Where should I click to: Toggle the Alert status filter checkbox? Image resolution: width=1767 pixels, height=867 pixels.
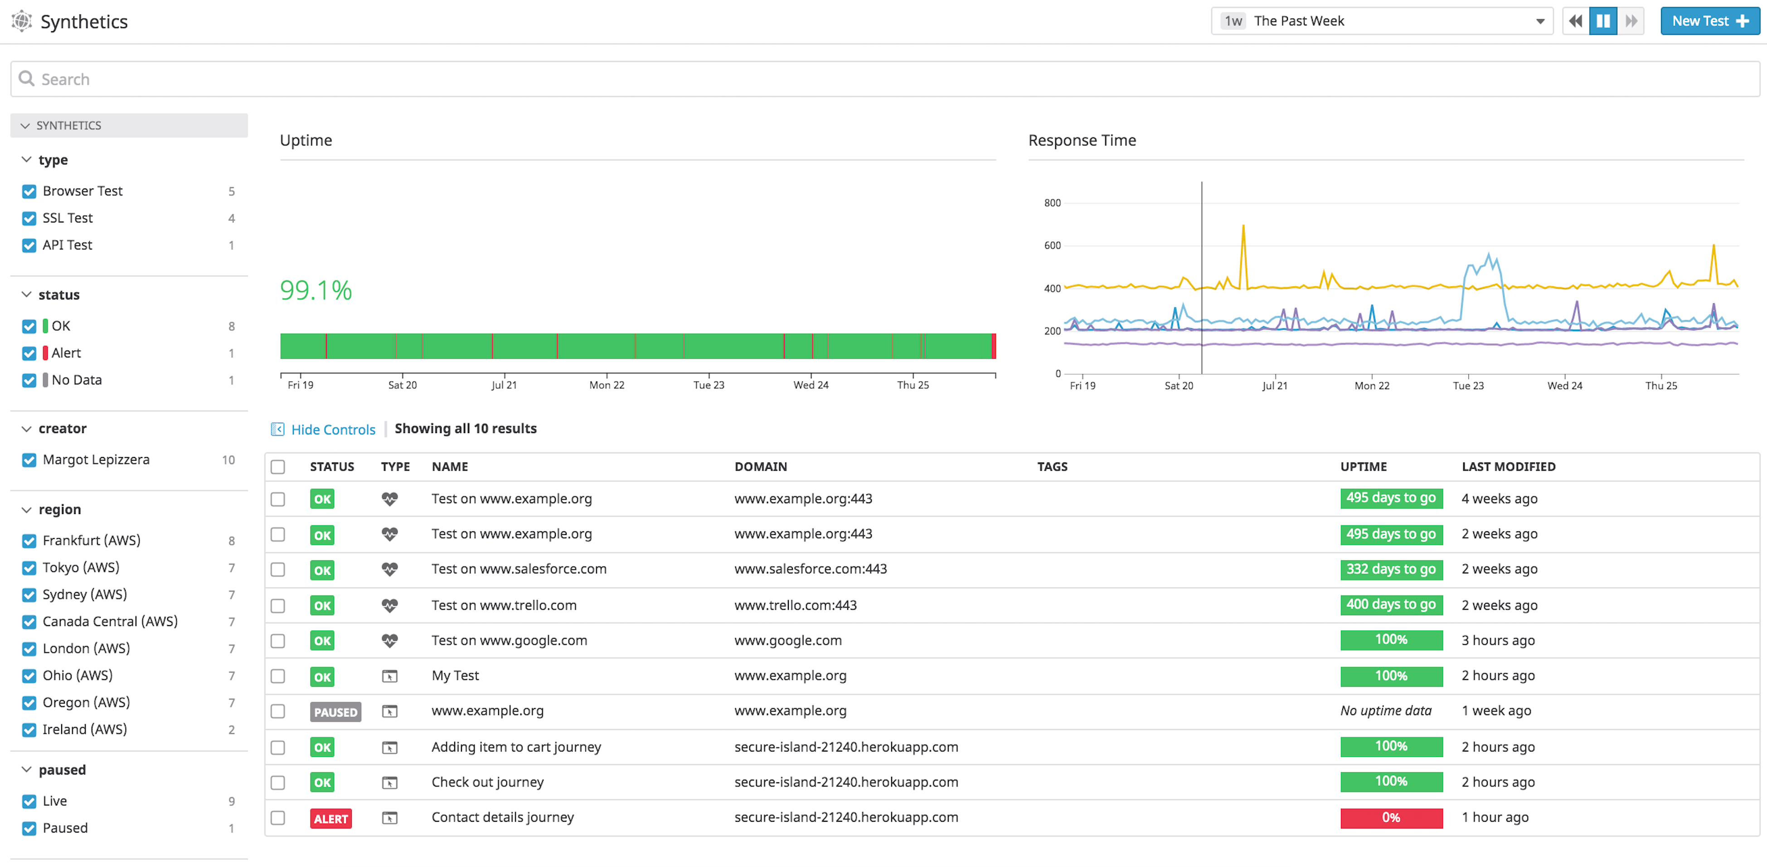[x=29, y=353]
